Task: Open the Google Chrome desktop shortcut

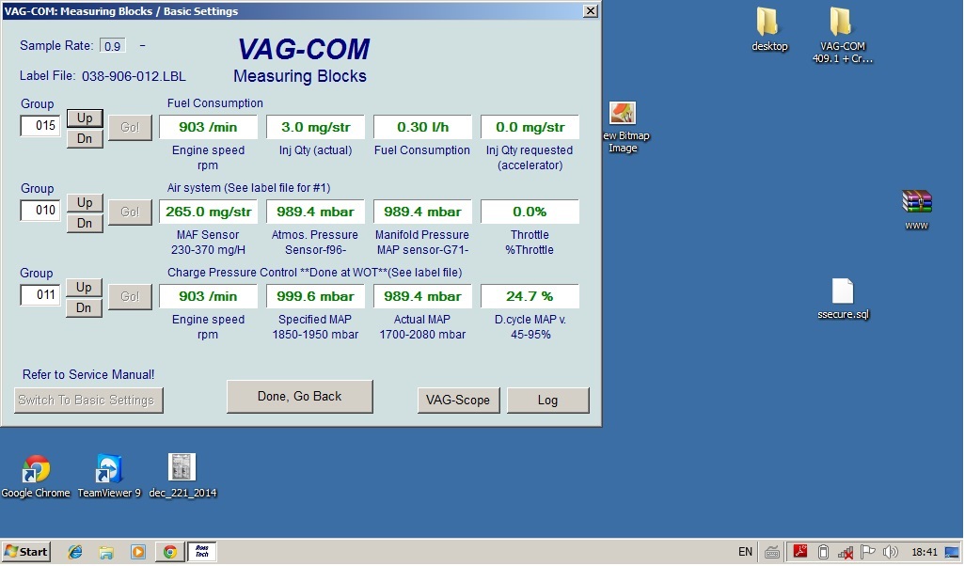Action: [36, 469]
